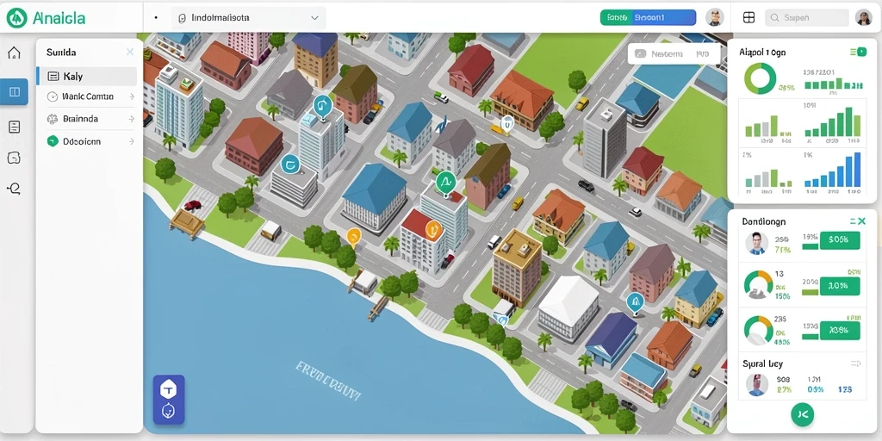Viewport: 882px width, 441px height.
Task: Expand the Wanlc Comtra item arrow
Action: 131,96
